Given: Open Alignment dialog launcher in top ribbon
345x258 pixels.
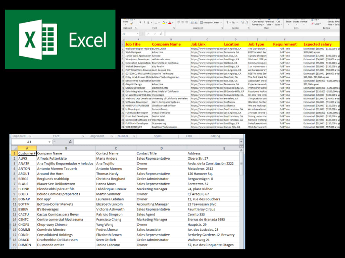Looking at the screenshot, I should click(222, 28).
